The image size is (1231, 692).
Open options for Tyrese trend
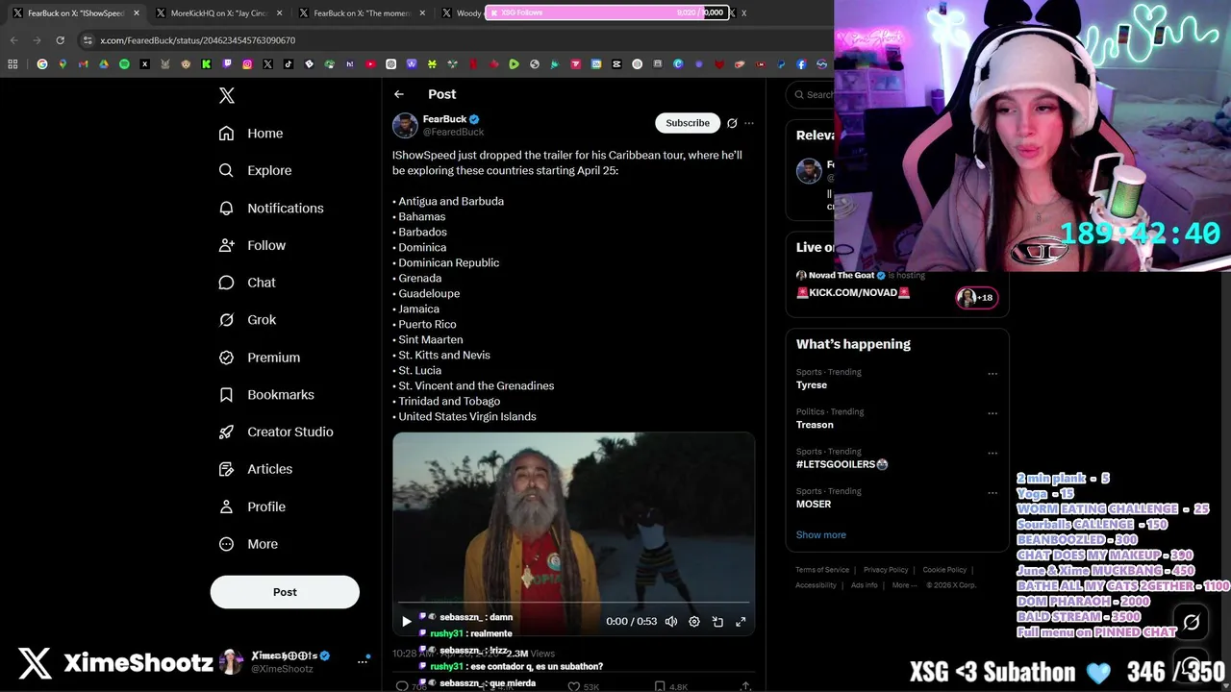(x=992, y=373)
